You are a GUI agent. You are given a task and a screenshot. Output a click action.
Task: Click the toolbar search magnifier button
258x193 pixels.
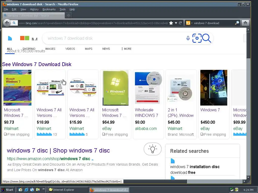coord(237,23)
